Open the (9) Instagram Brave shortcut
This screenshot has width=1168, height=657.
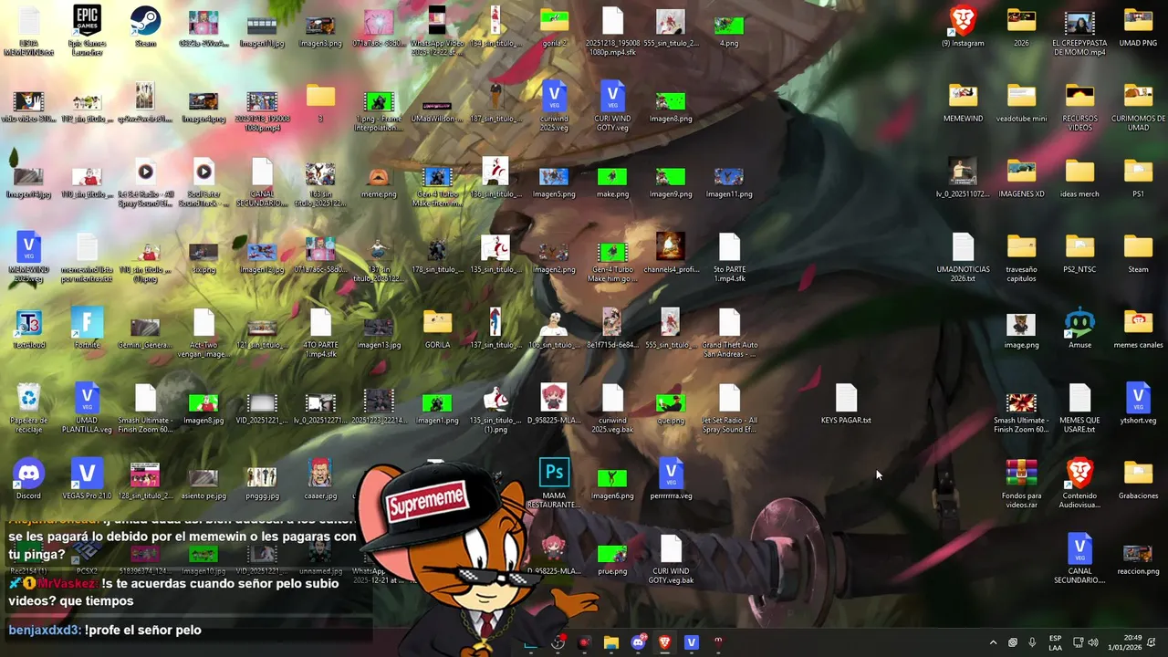(963, 26)
